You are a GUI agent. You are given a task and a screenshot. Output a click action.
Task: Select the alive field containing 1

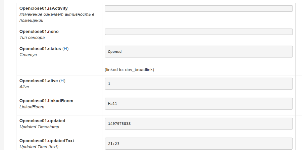pyautogui.click(x=199, y=84)
